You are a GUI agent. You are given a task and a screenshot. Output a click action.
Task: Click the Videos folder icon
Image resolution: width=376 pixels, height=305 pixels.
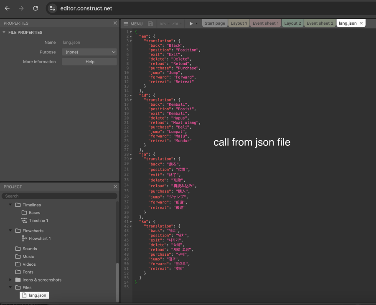tap(18, 264)
